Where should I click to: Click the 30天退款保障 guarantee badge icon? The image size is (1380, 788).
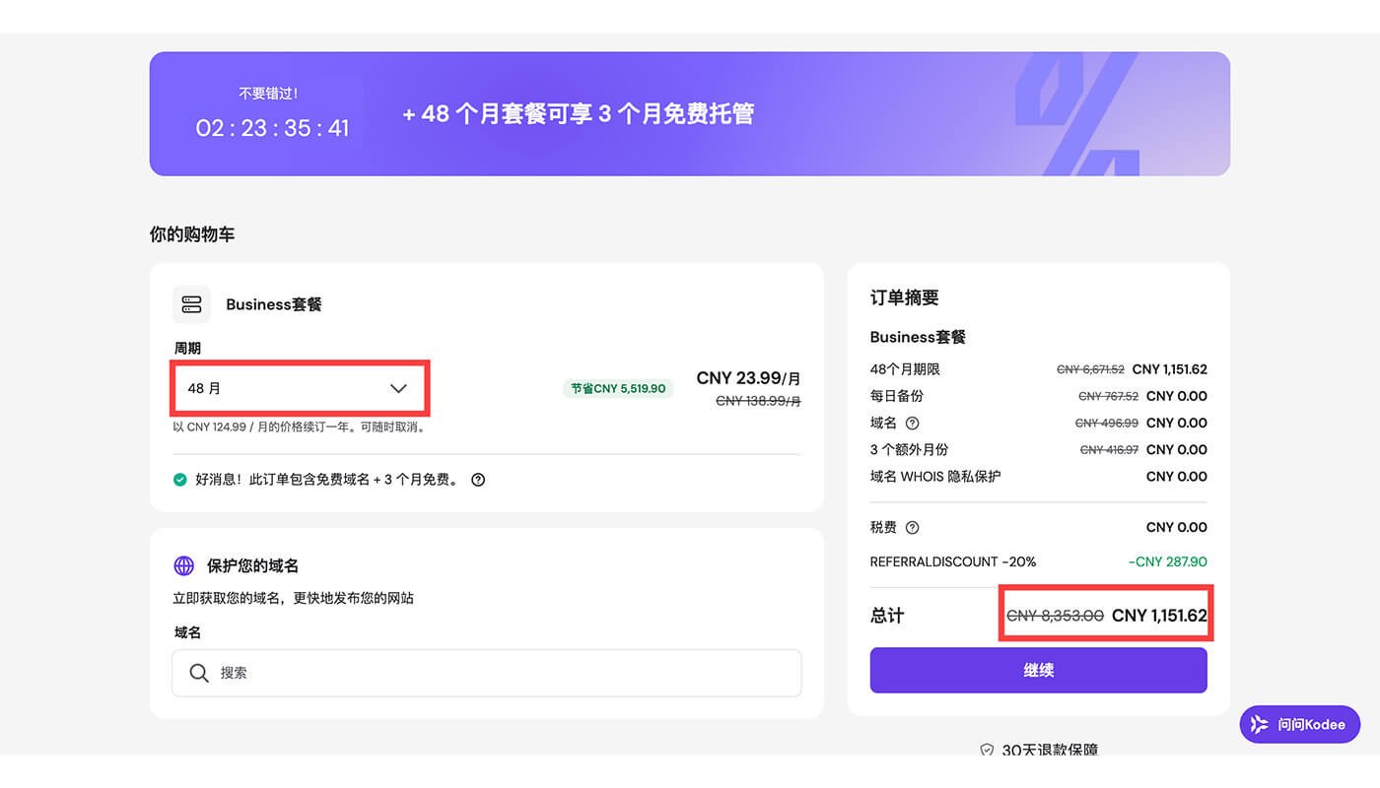click(x=986, y=750)
